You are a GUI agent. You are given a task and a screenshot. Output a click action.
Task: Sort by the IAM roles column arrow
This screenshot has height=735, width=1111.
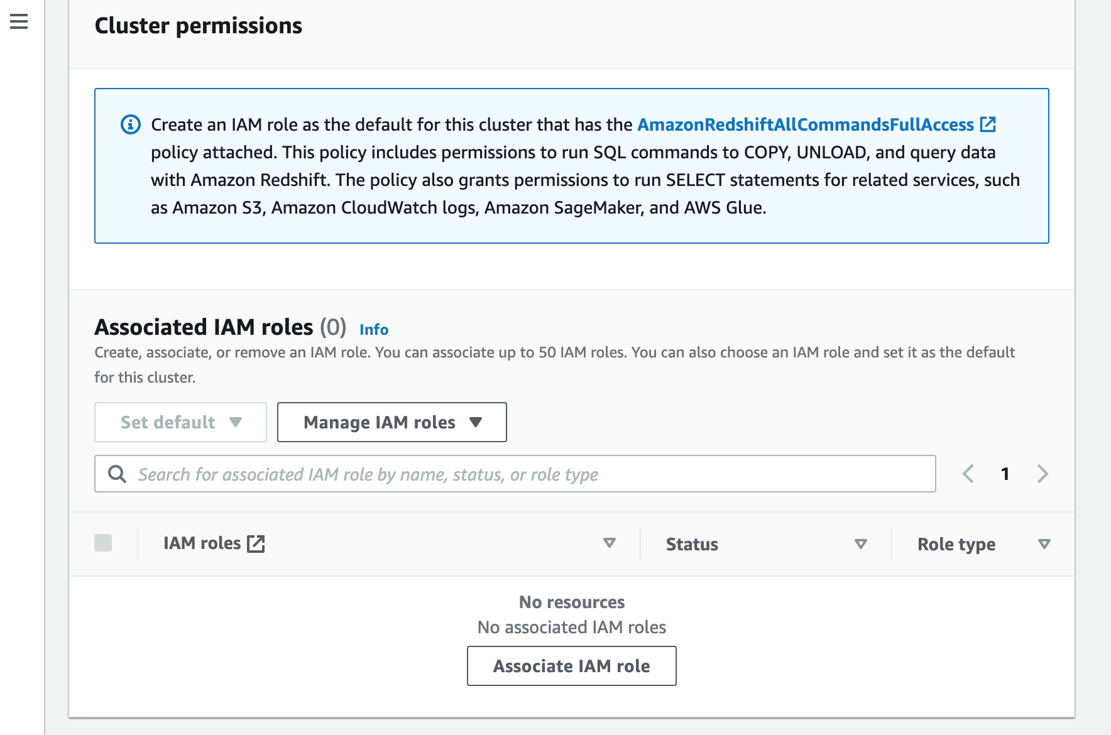609,543
